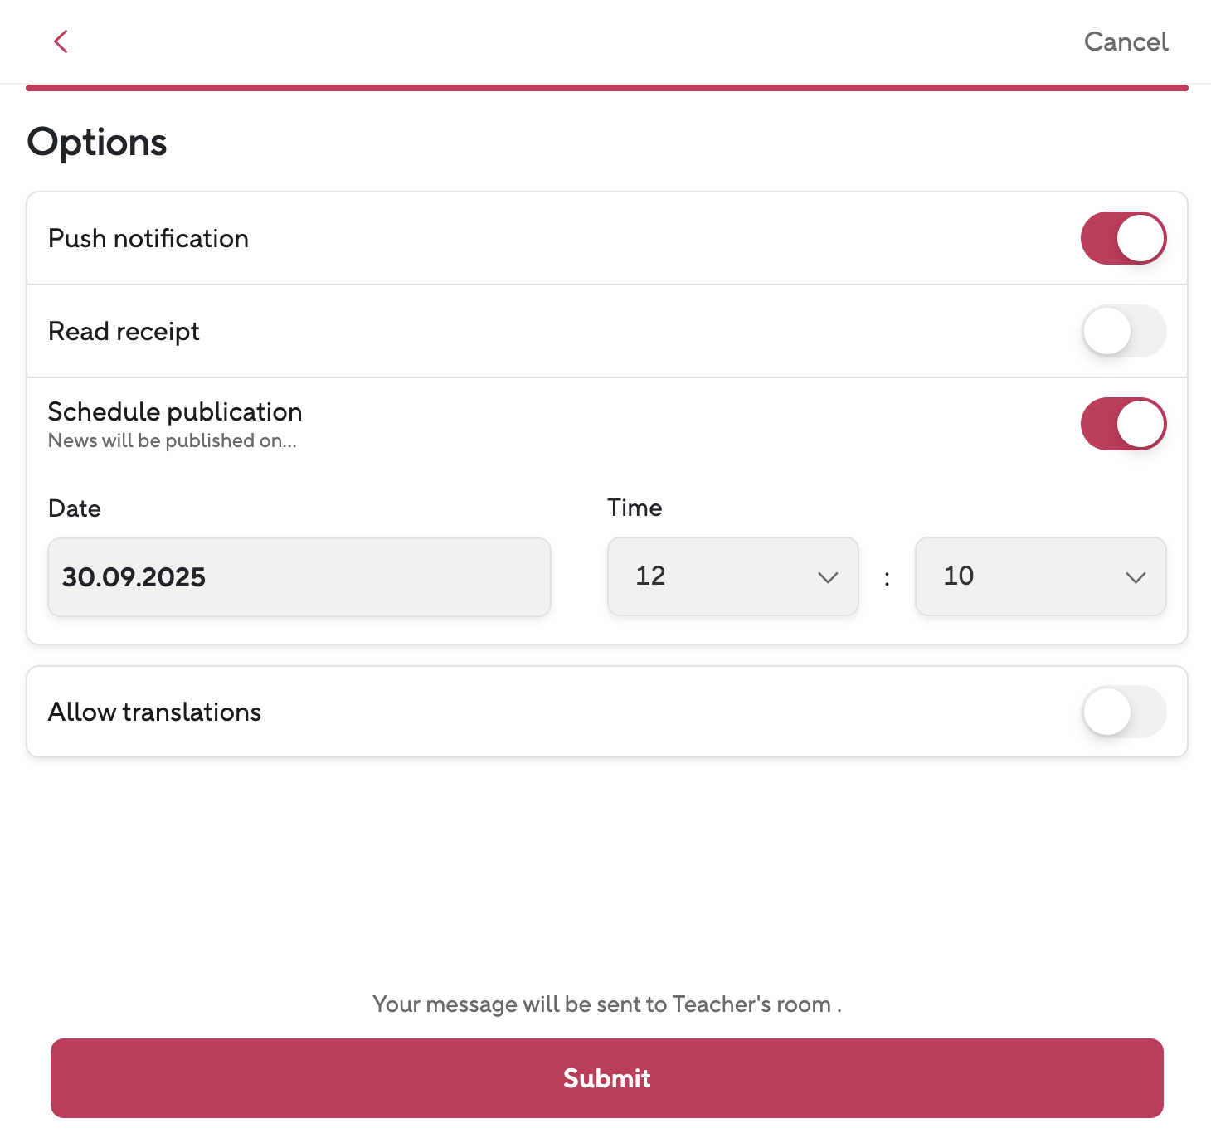The height and width of the screenshot is (1133, 1211).
Task: Disable the Push notification switch
Action: click(1123, 238)
